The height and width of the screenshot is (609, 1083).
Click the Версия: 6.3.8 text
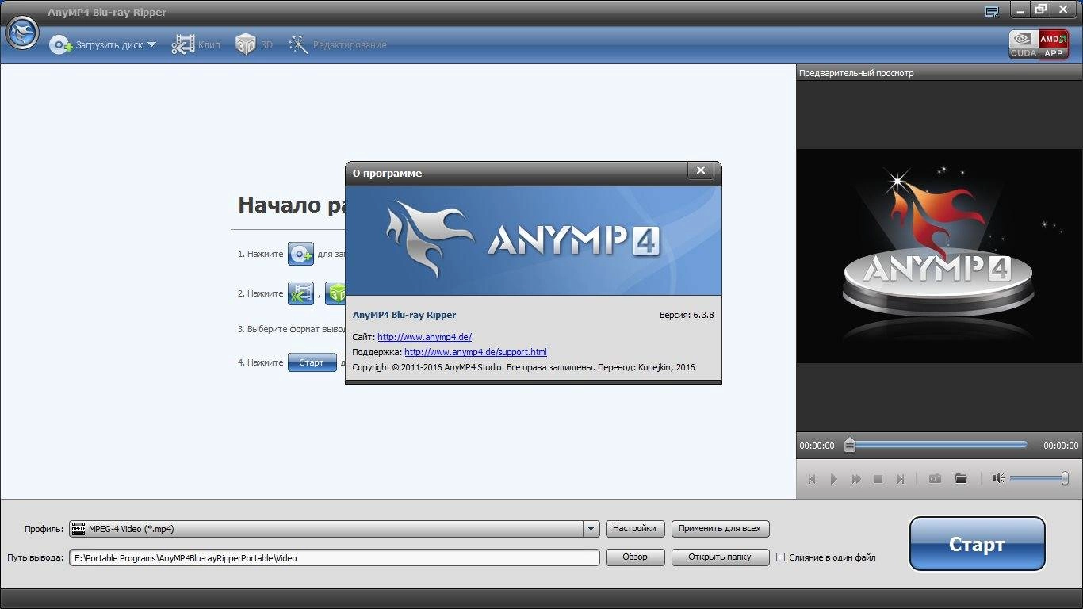(687, 315)
